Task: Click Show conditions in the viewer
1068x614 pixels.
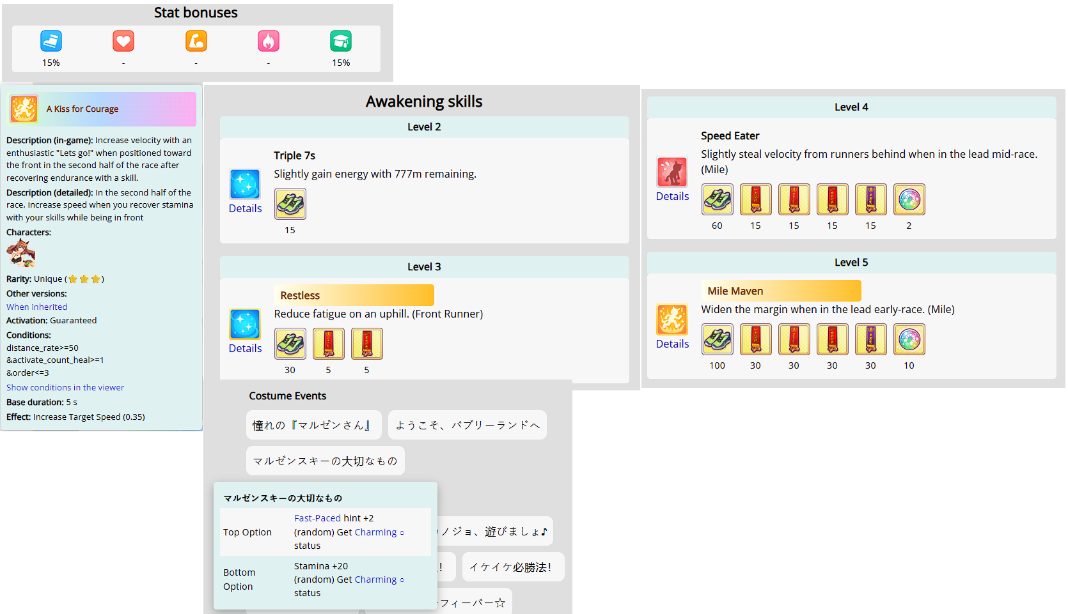Action: pyautogui.click(x=65, y=388)
